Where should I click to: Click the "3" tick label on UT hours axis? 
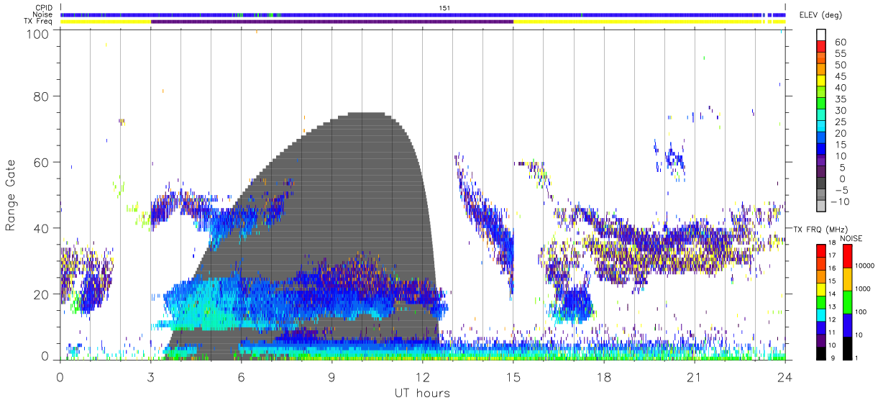click(x=151, y=377)
